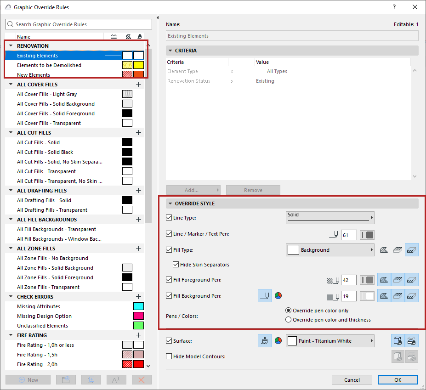This screenshot has height=390, width=426.
Task: Click the Add... criteria button
Action: [x=193, y=190]
